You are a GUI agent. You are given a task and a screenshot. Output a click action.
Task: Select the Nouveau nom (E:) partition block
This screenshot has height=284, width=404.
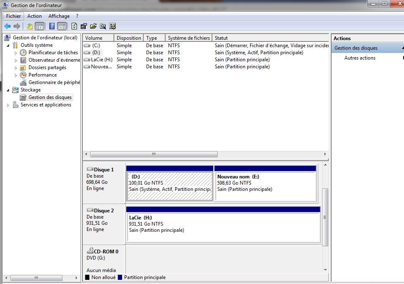point(265,186)
